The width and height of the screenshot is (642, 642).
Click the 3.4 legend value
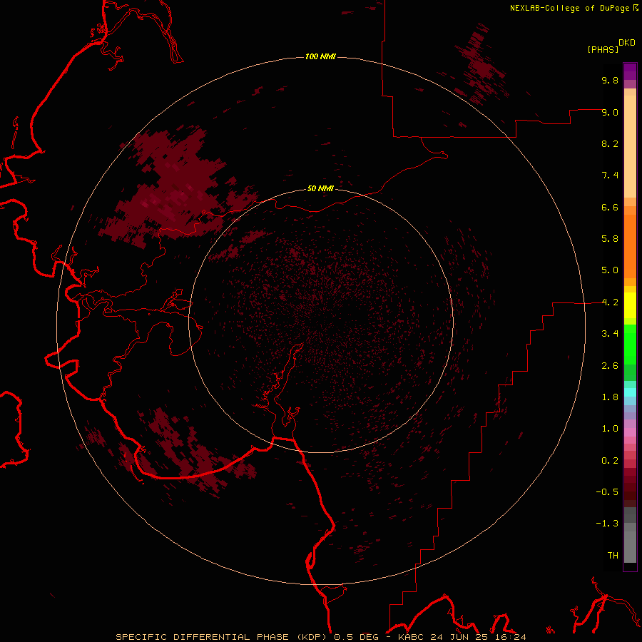click(x=610, y=334)
